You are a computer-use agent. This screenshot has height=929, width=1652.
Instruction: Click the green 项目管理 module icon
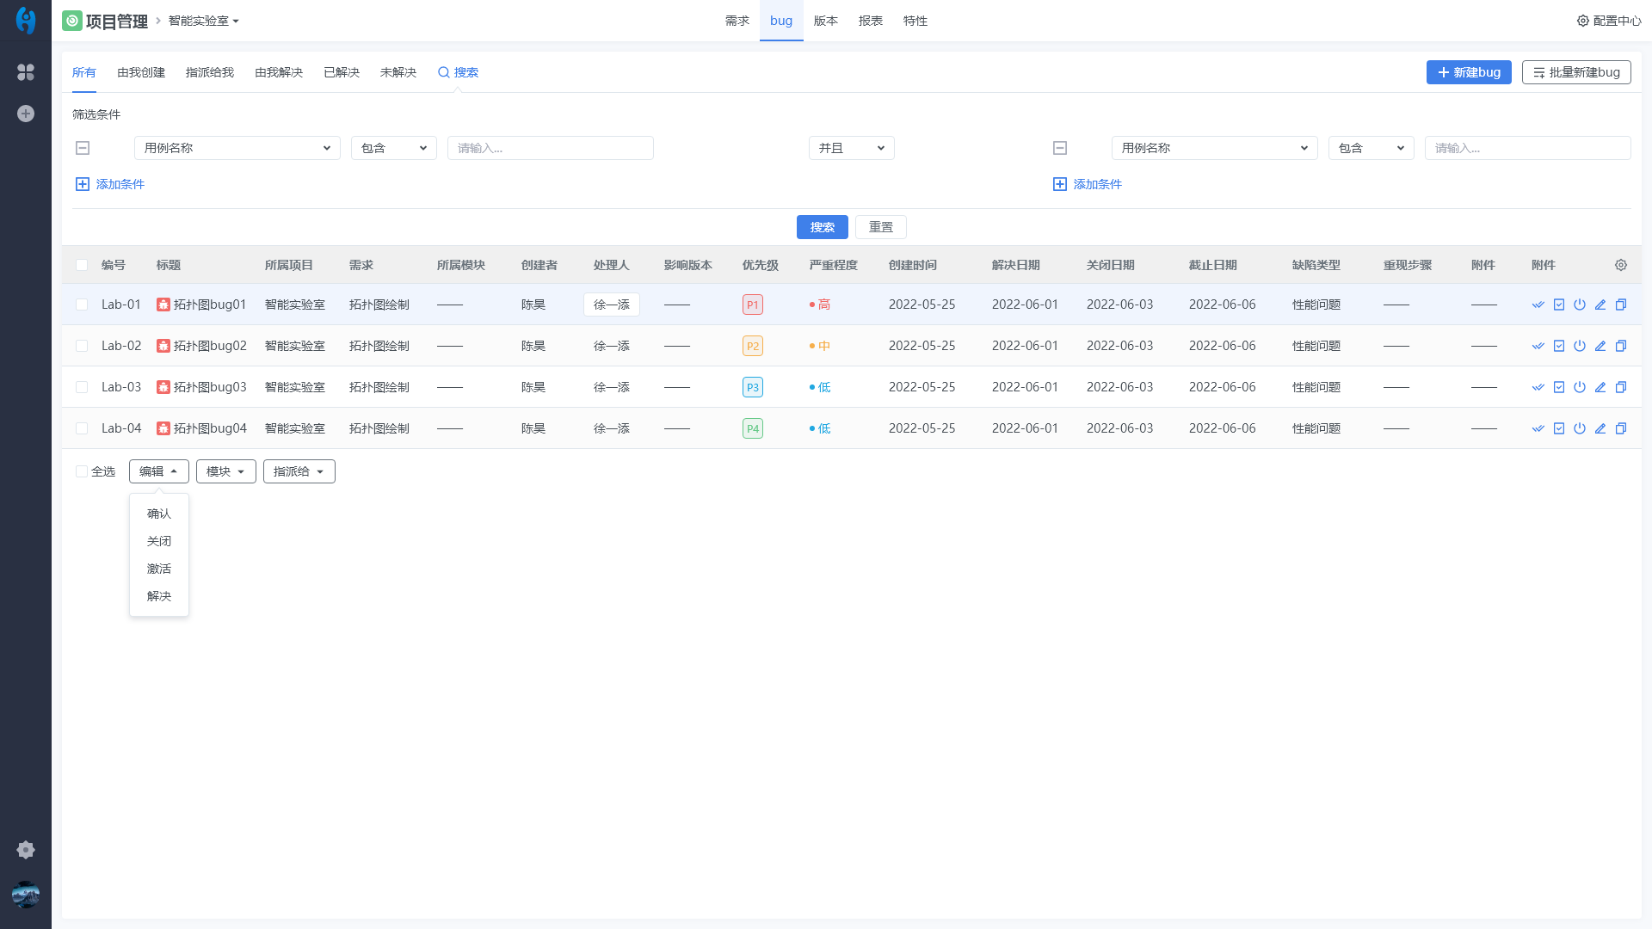72,21
